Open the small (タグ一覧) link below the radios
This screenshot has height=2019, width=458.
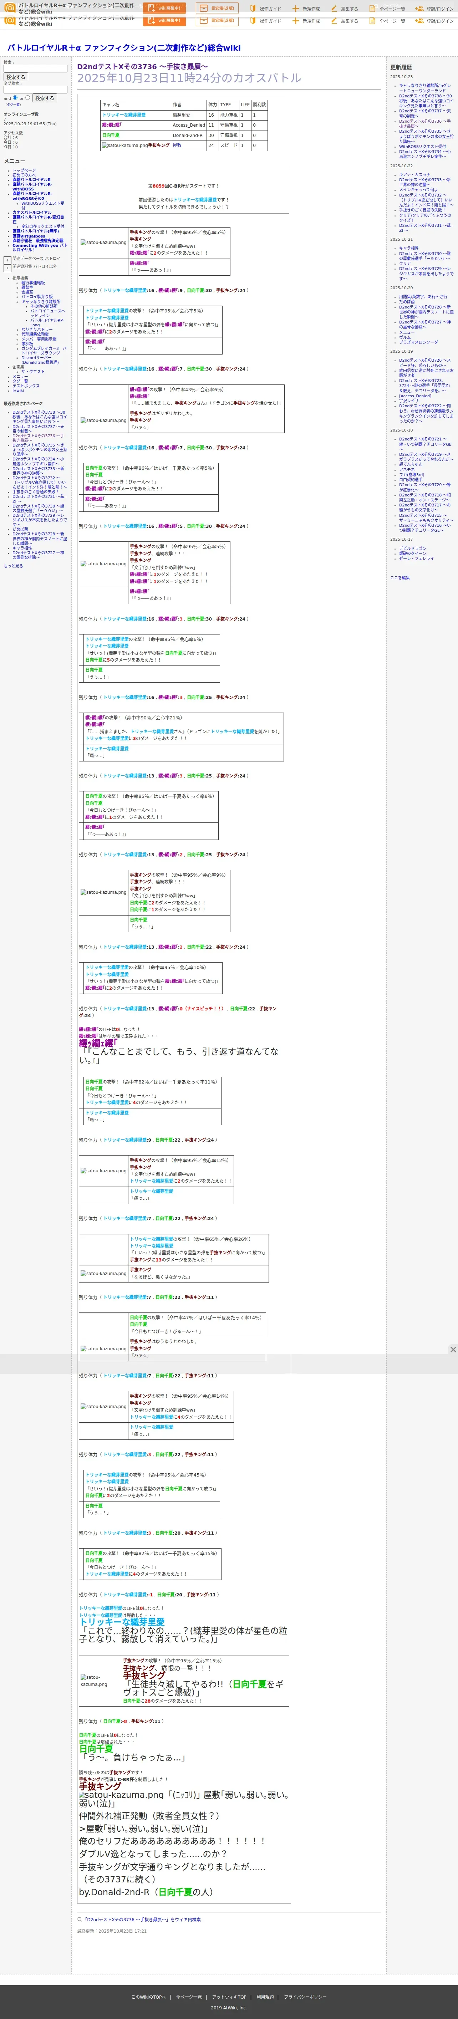(x=13, y=104)
